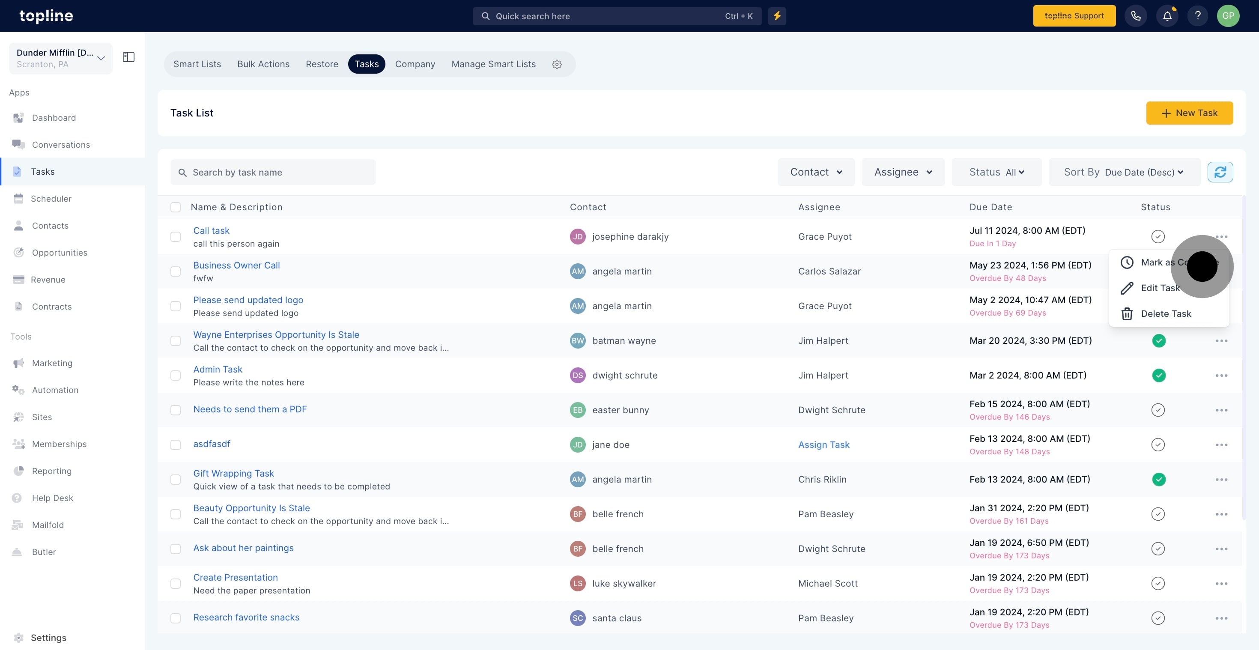Switch to the Bulk Actions tab
Viewport: 1259px width, 650px height.
coord(263,64)
